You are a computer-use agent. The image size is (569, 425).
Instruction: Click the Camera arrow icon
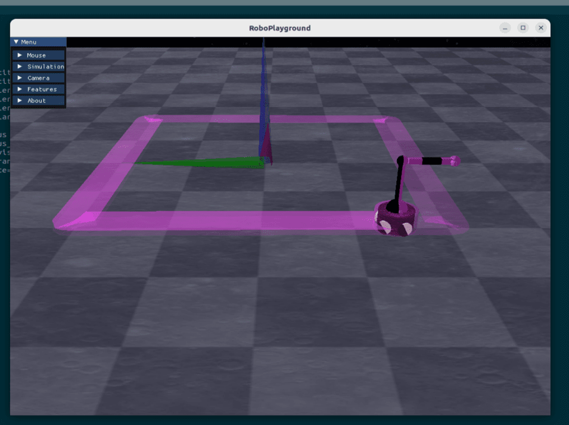[x=20, y=78]
